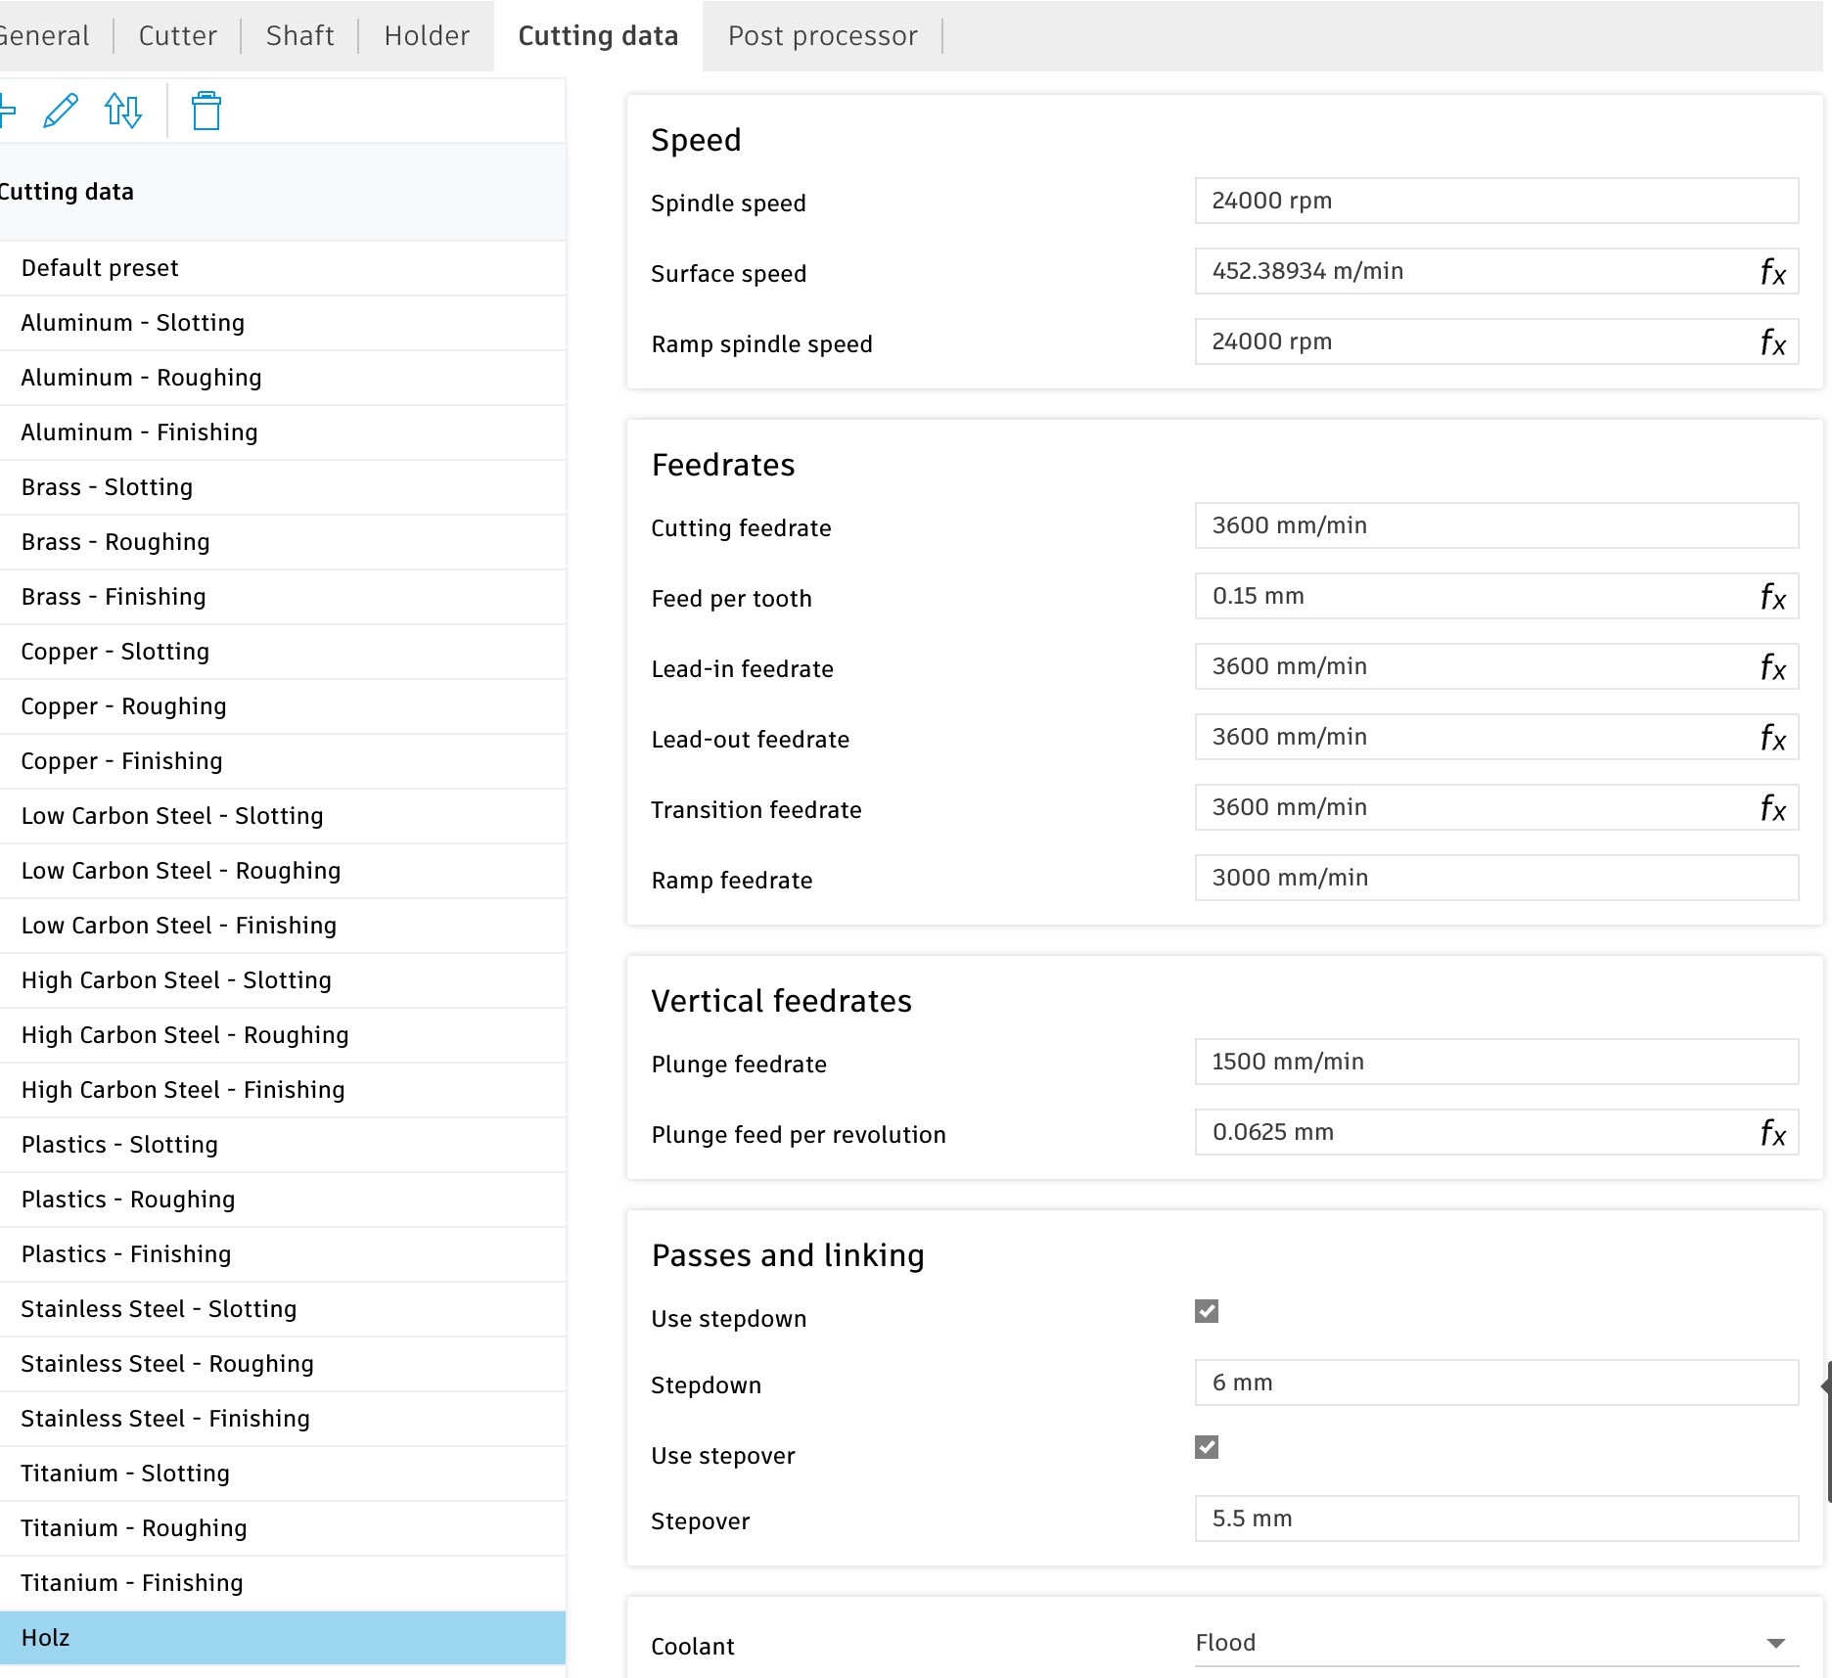Select Plastics - Slotting preset

click(x=283, y=1145)
